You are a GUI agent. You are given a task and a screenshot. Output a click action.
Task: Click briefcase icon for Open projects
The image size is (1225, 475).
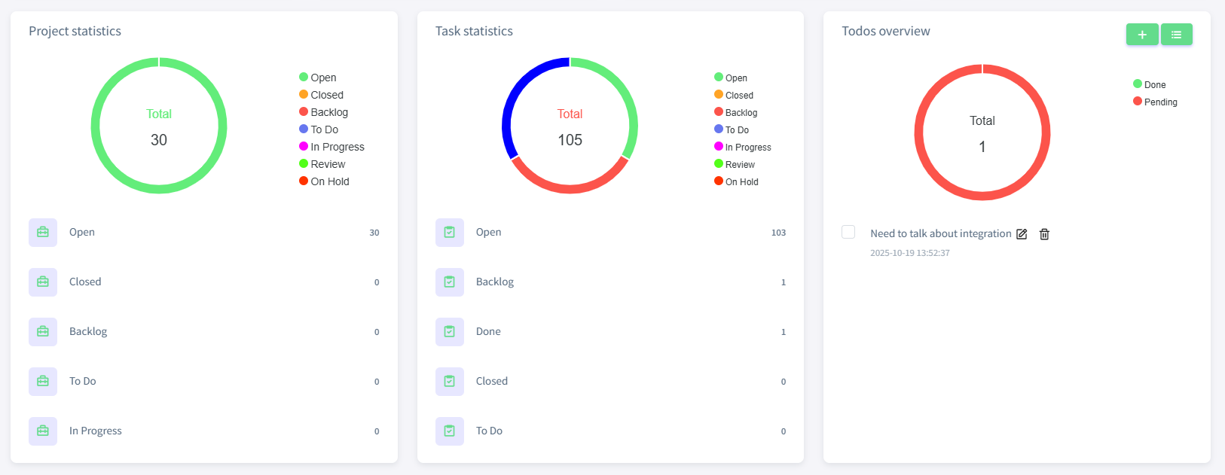43,233
